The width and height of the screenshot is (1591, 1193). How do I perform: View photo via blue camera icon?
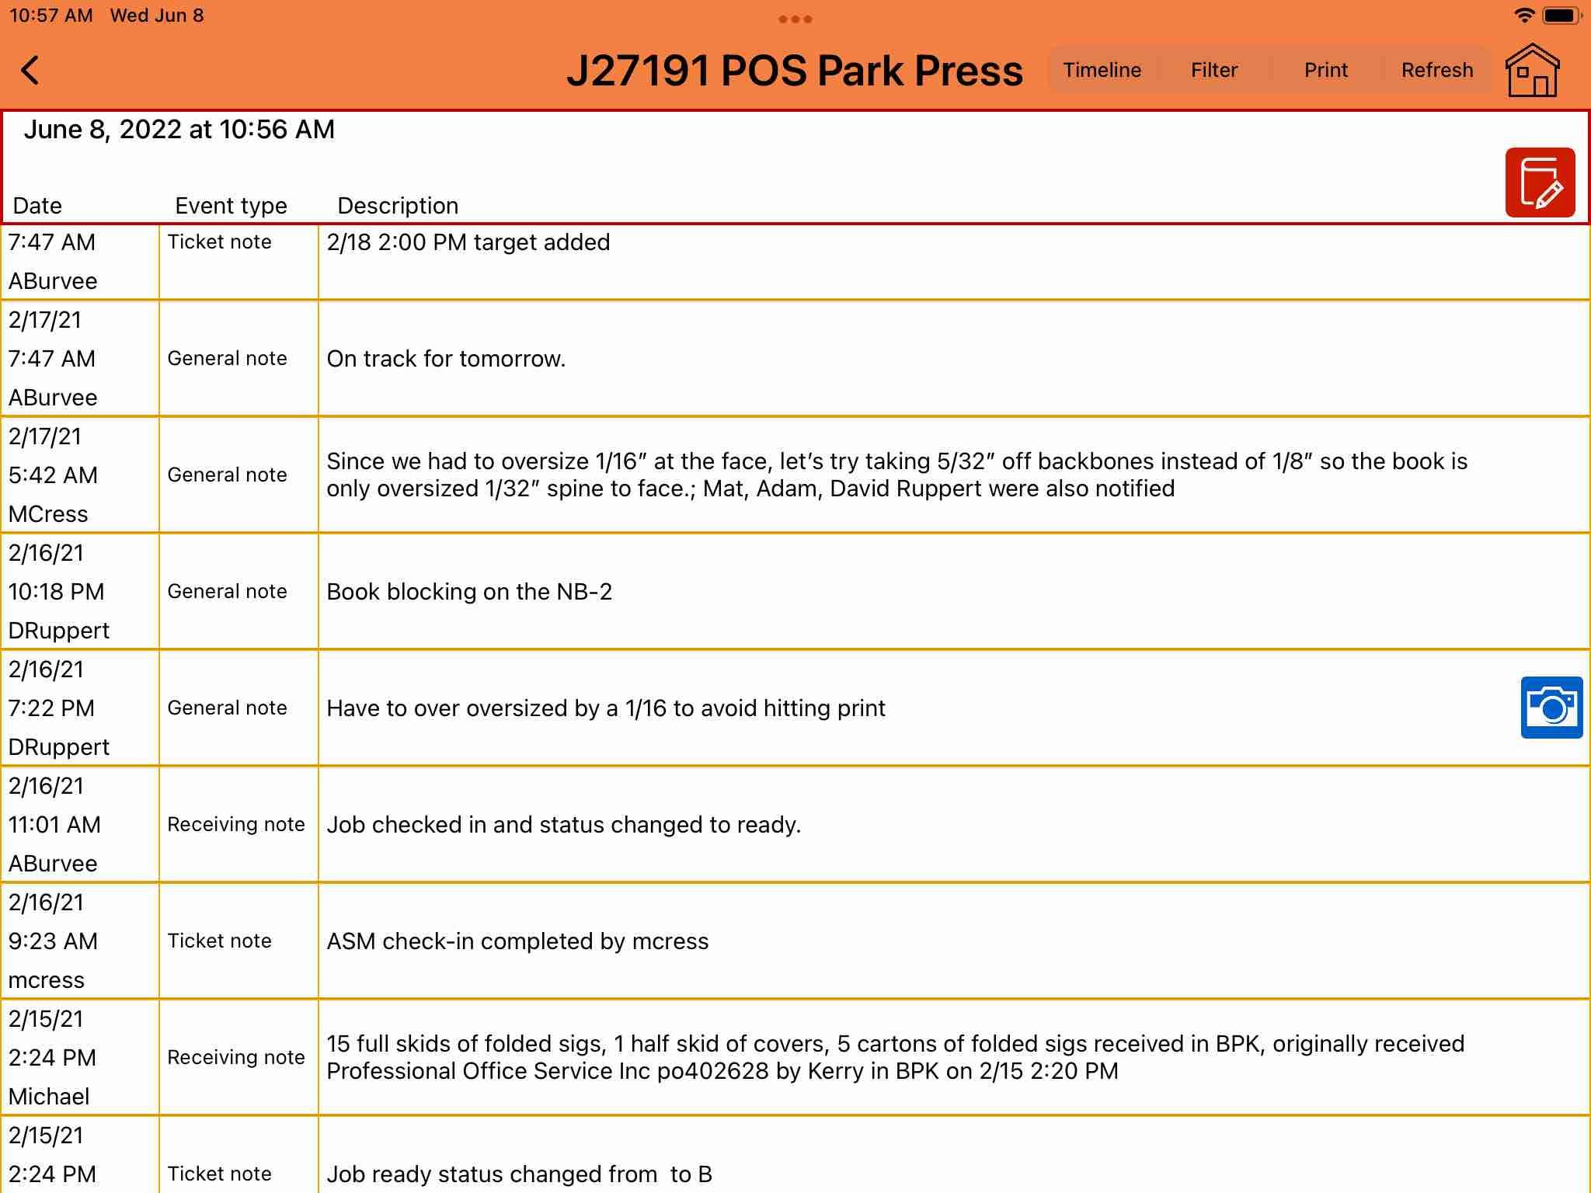(x=1551, y=708)
